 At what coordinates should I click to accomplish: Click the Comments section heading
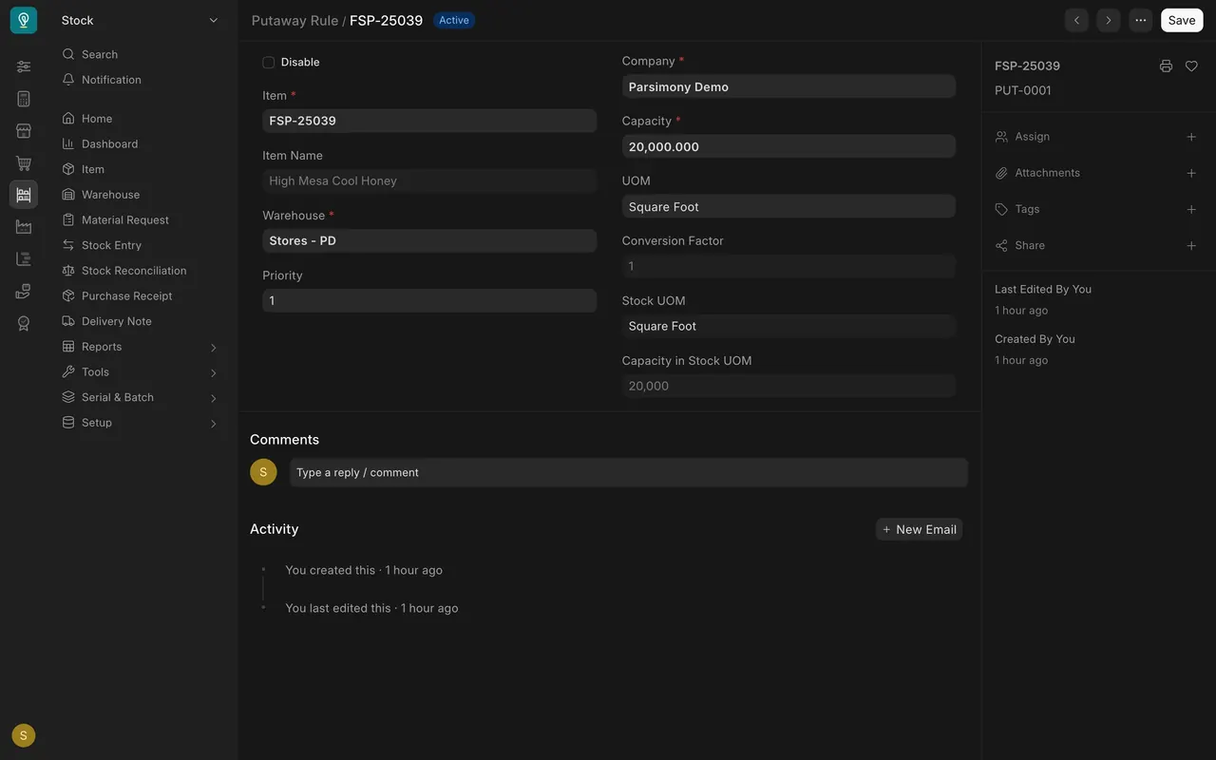(x=284, y=440)
